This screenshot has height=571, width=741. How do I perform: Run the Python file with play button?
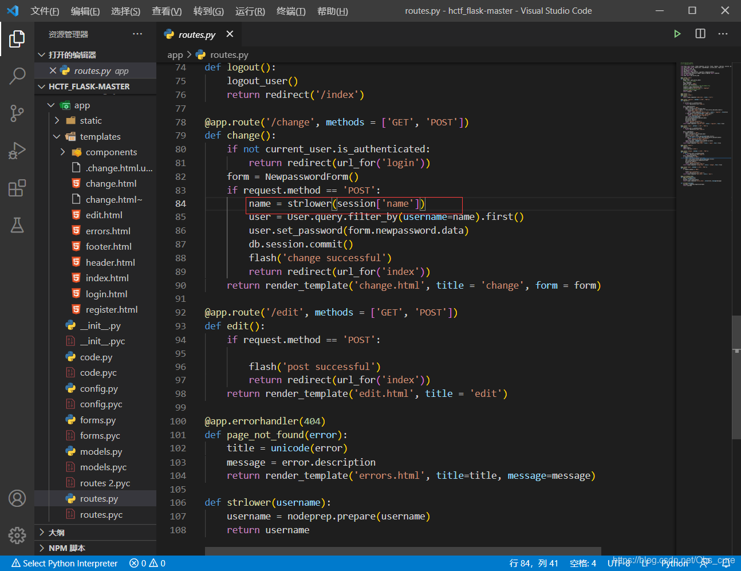[x=677, y=34]
